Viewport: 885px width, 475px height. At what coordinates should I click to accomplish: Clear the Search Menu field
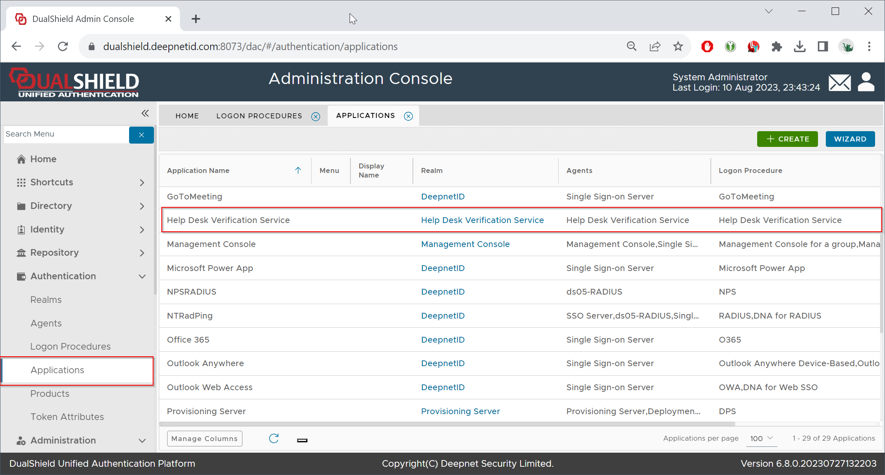pos(141,135)
